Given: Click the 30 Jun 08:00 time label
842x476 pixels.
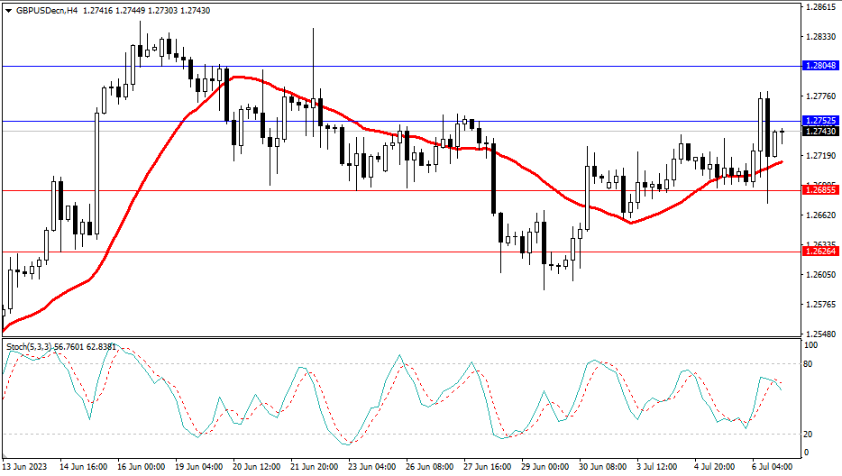Looking at the screenshot, I should pyautogui.click(x=603, y=467).
